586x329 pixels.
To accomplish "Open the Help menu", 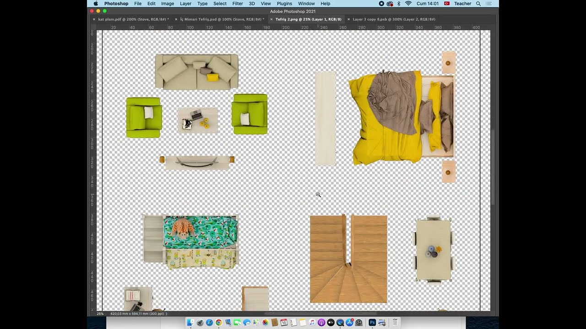I will (326, 4).
